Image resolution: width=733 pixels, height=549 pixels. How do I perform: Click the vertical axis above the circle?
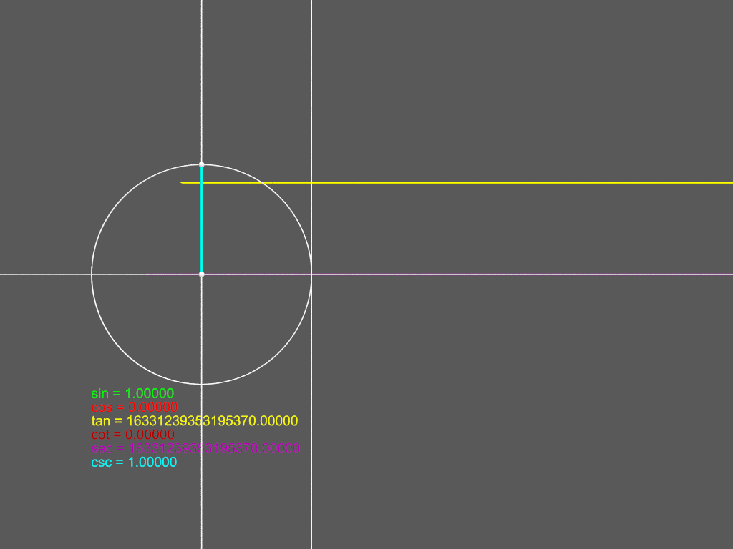coord(201,71)
